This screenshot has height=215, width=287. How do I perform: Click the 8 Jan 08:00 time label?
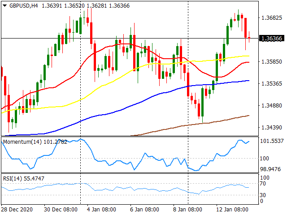(x=187, y=209)
